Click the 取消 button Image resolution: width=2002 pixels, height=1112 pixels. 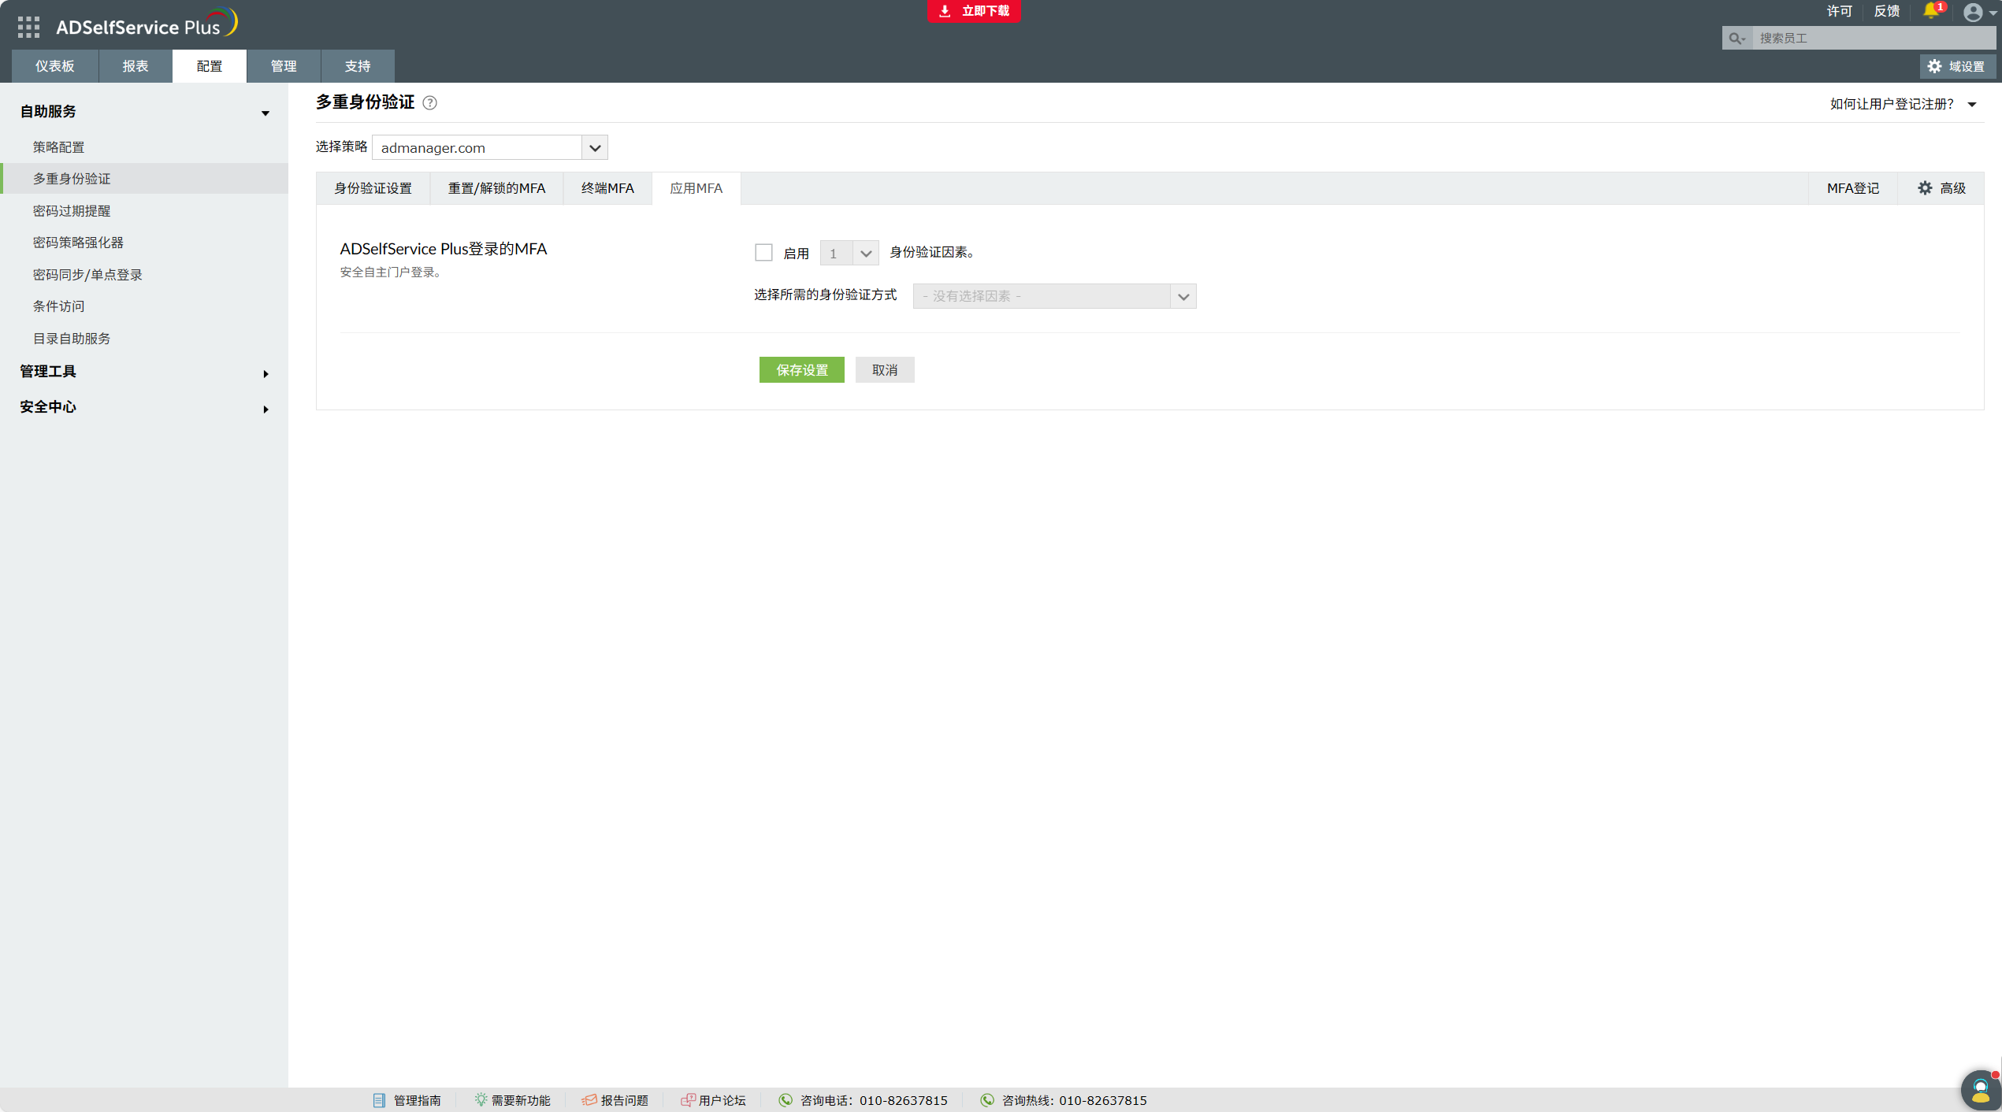[884, 370]
